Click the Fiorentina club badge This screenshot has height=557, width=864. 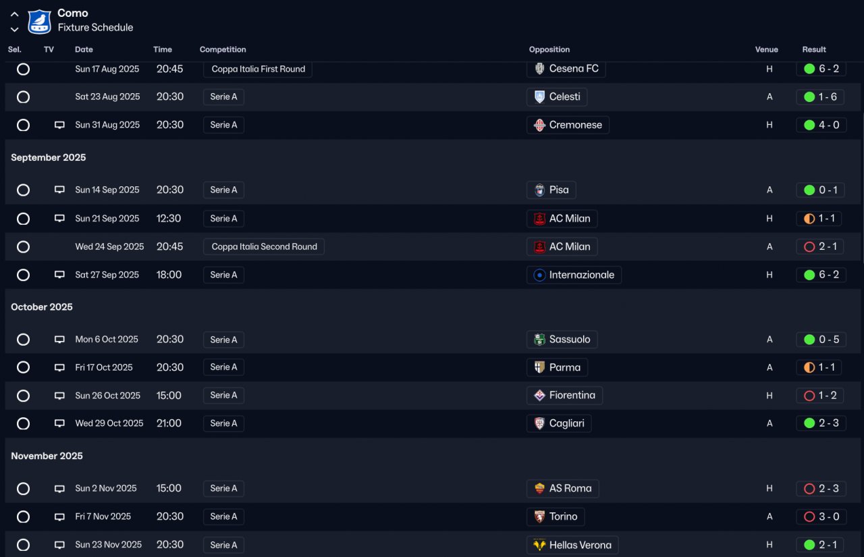coord(539,396)
